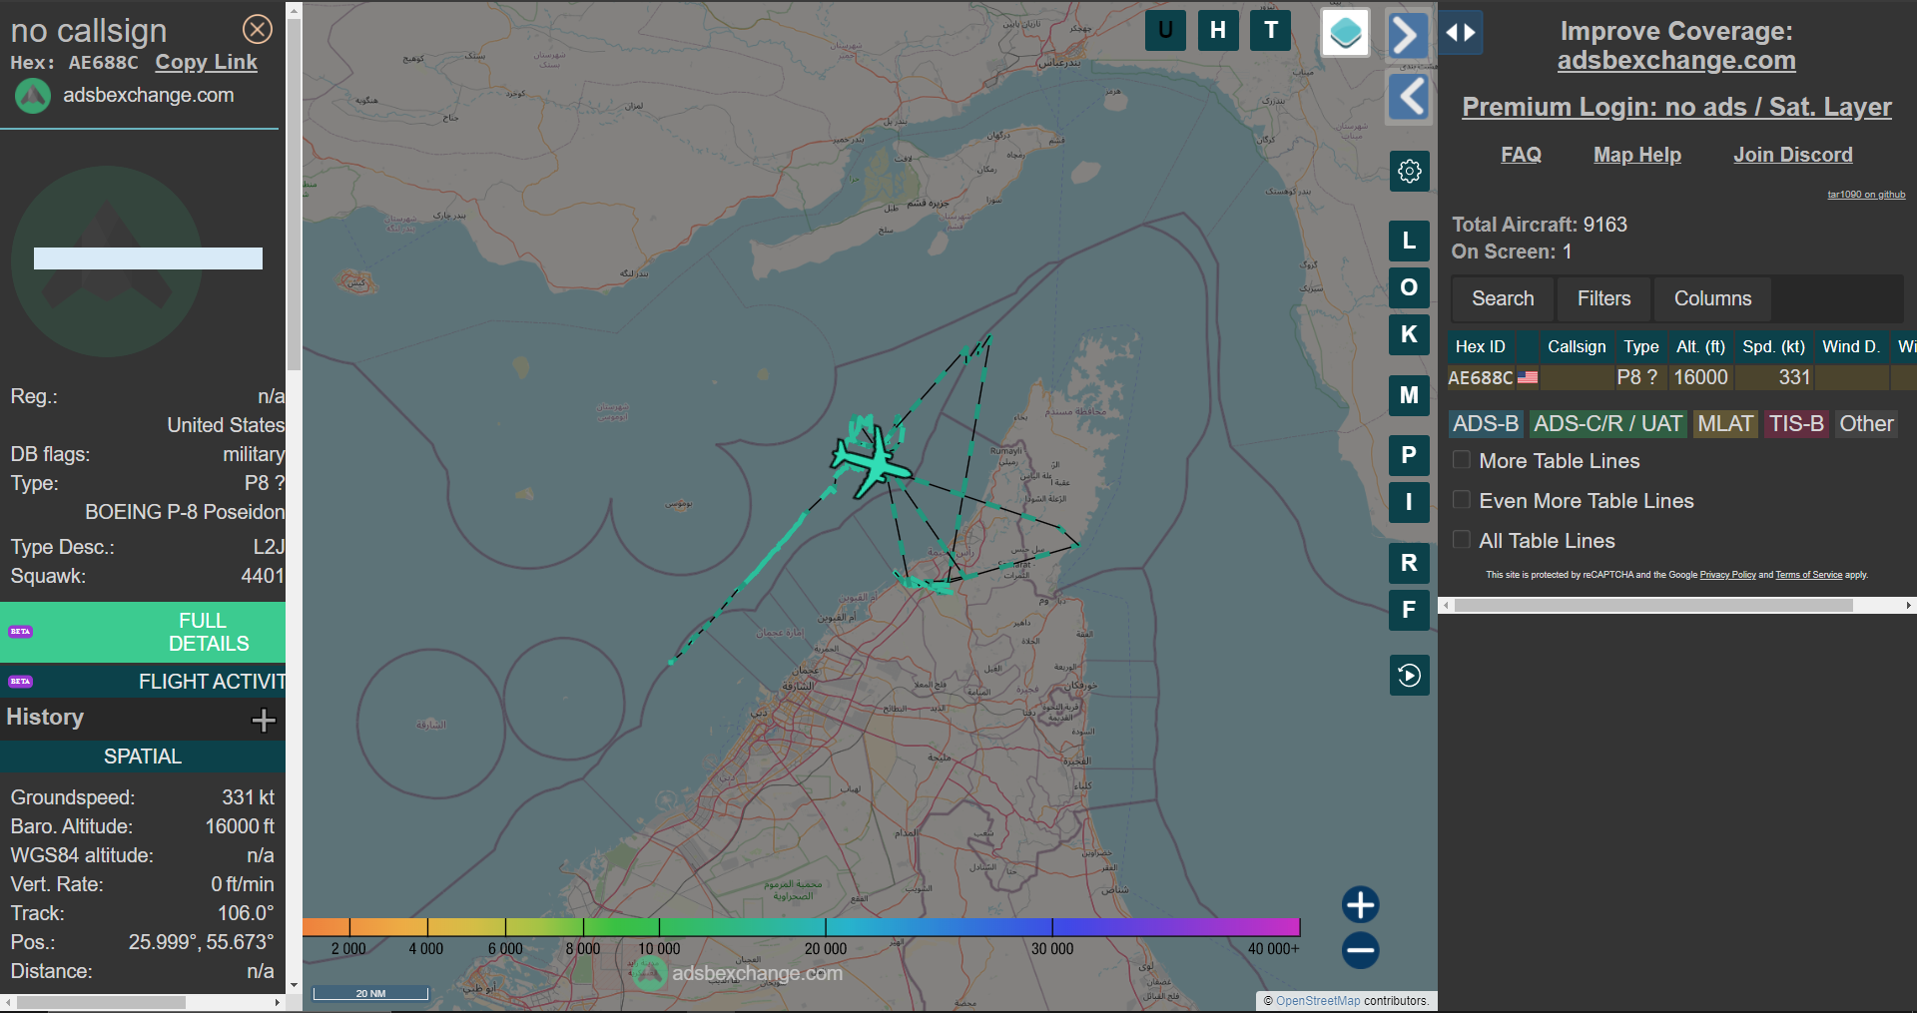Toggle the P map option
The image size is (1917, 1013).
pos(1409,455)
